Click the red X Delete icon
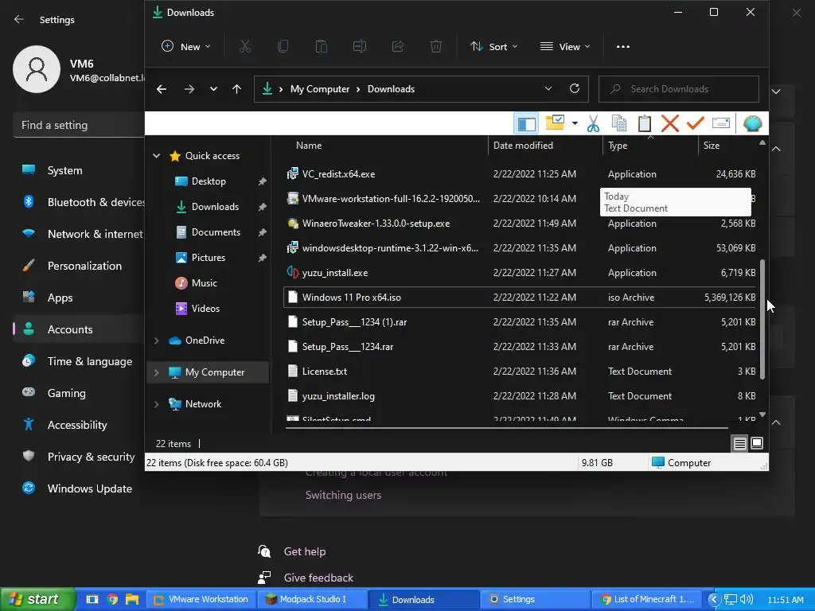 [670, 123]
